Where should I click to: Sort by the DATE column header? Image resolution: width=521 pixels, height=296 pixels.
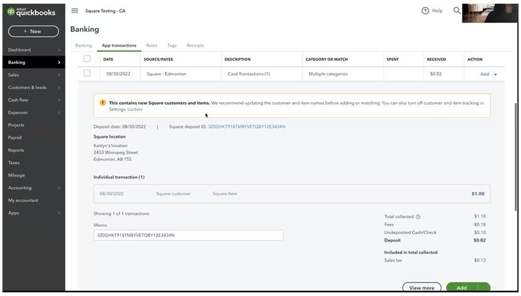(109, 59)
